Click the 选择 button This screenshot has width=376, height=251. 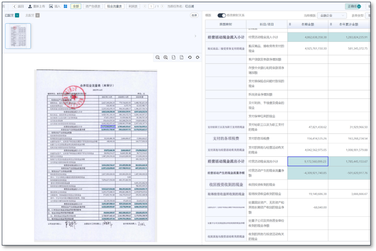[x=194, y=16]
